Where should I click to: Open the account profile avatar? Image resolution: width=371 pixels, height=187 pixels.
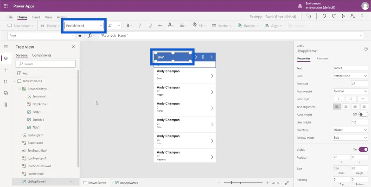pyautogui.click(x=365, y=6)
